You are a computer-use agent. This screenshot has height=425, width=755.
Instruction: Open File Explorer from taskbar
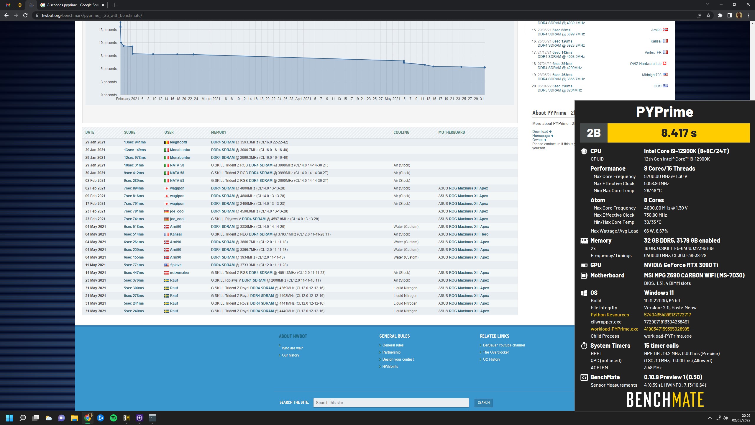tap(74, 418)
